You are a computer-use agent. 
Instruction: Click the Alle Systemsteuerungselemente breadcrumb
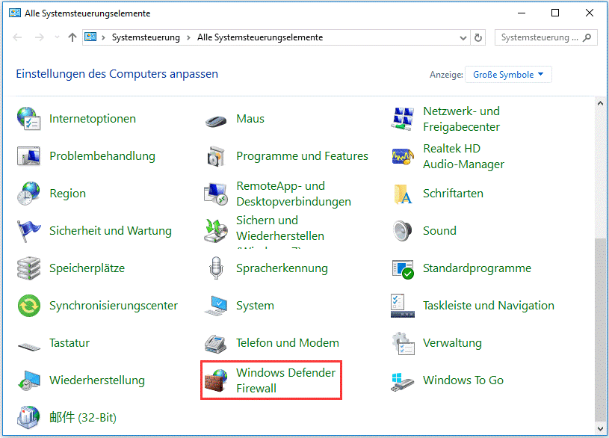click(260, 37)
